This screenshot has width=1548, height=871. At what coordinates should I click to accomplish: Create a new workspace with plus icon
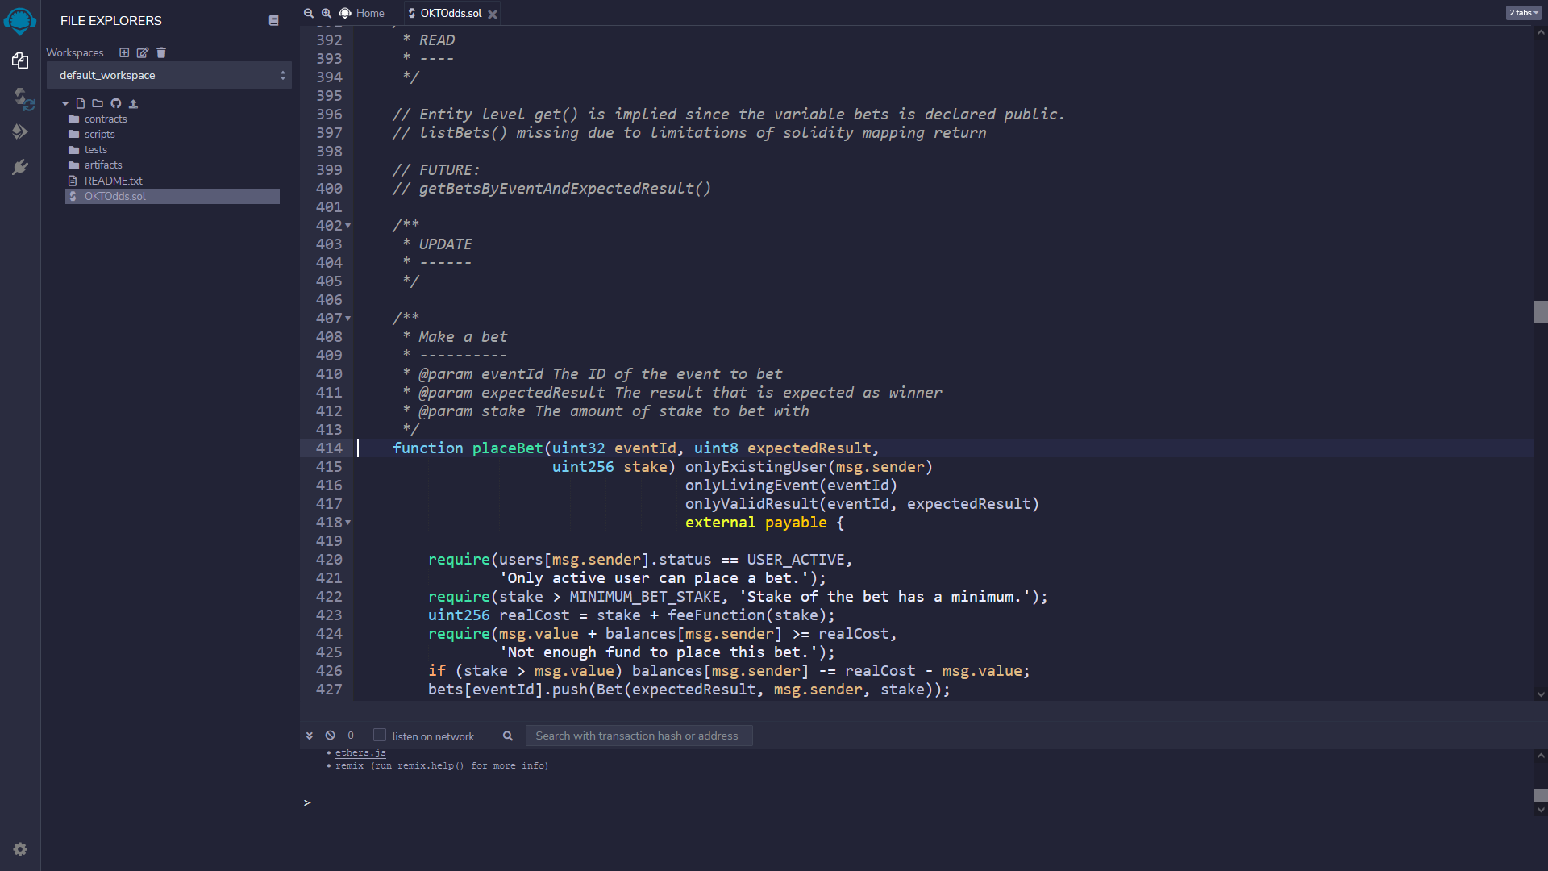[x=124, y=52]
